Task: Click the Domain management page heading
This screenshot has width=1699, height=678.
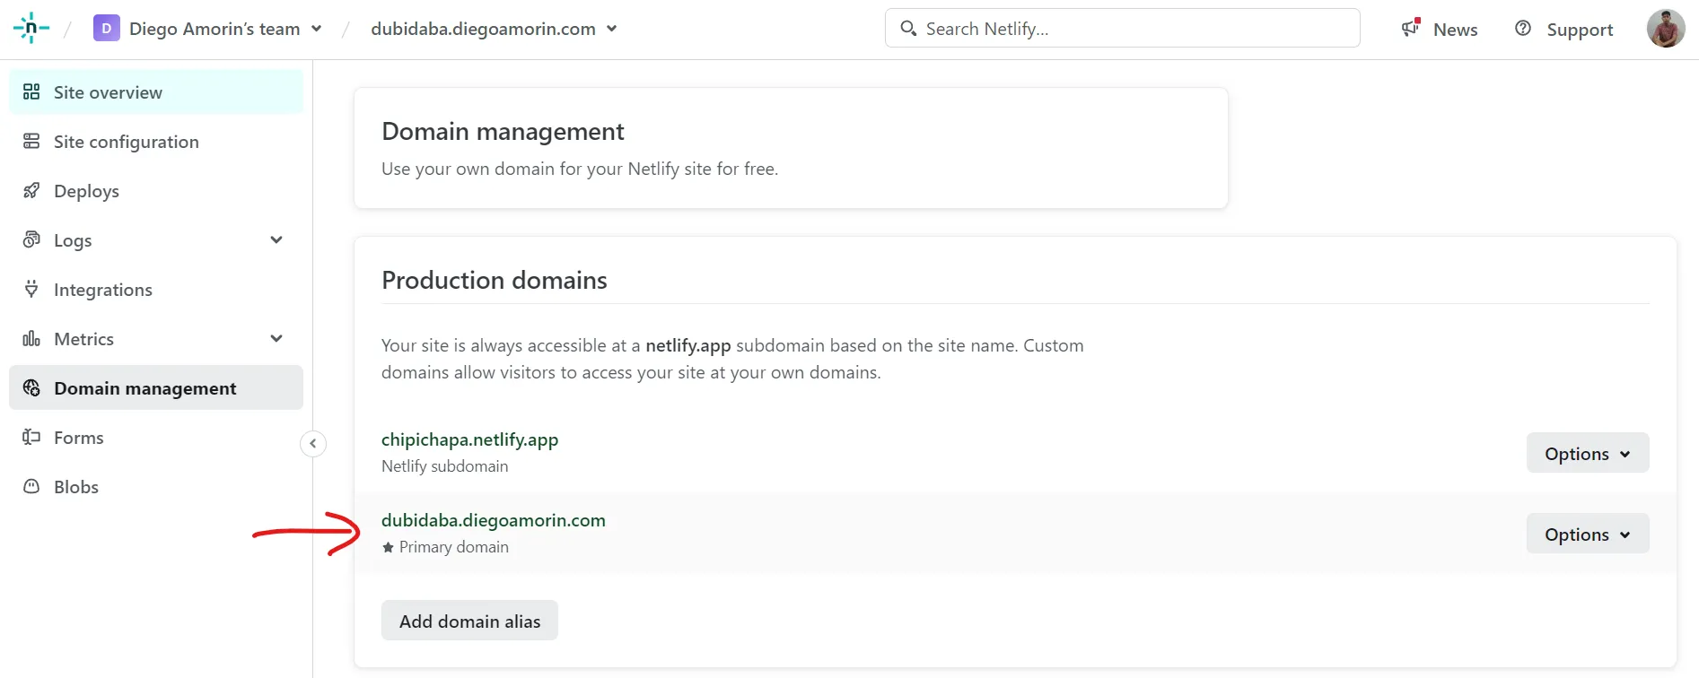Action: pos(503,132)
